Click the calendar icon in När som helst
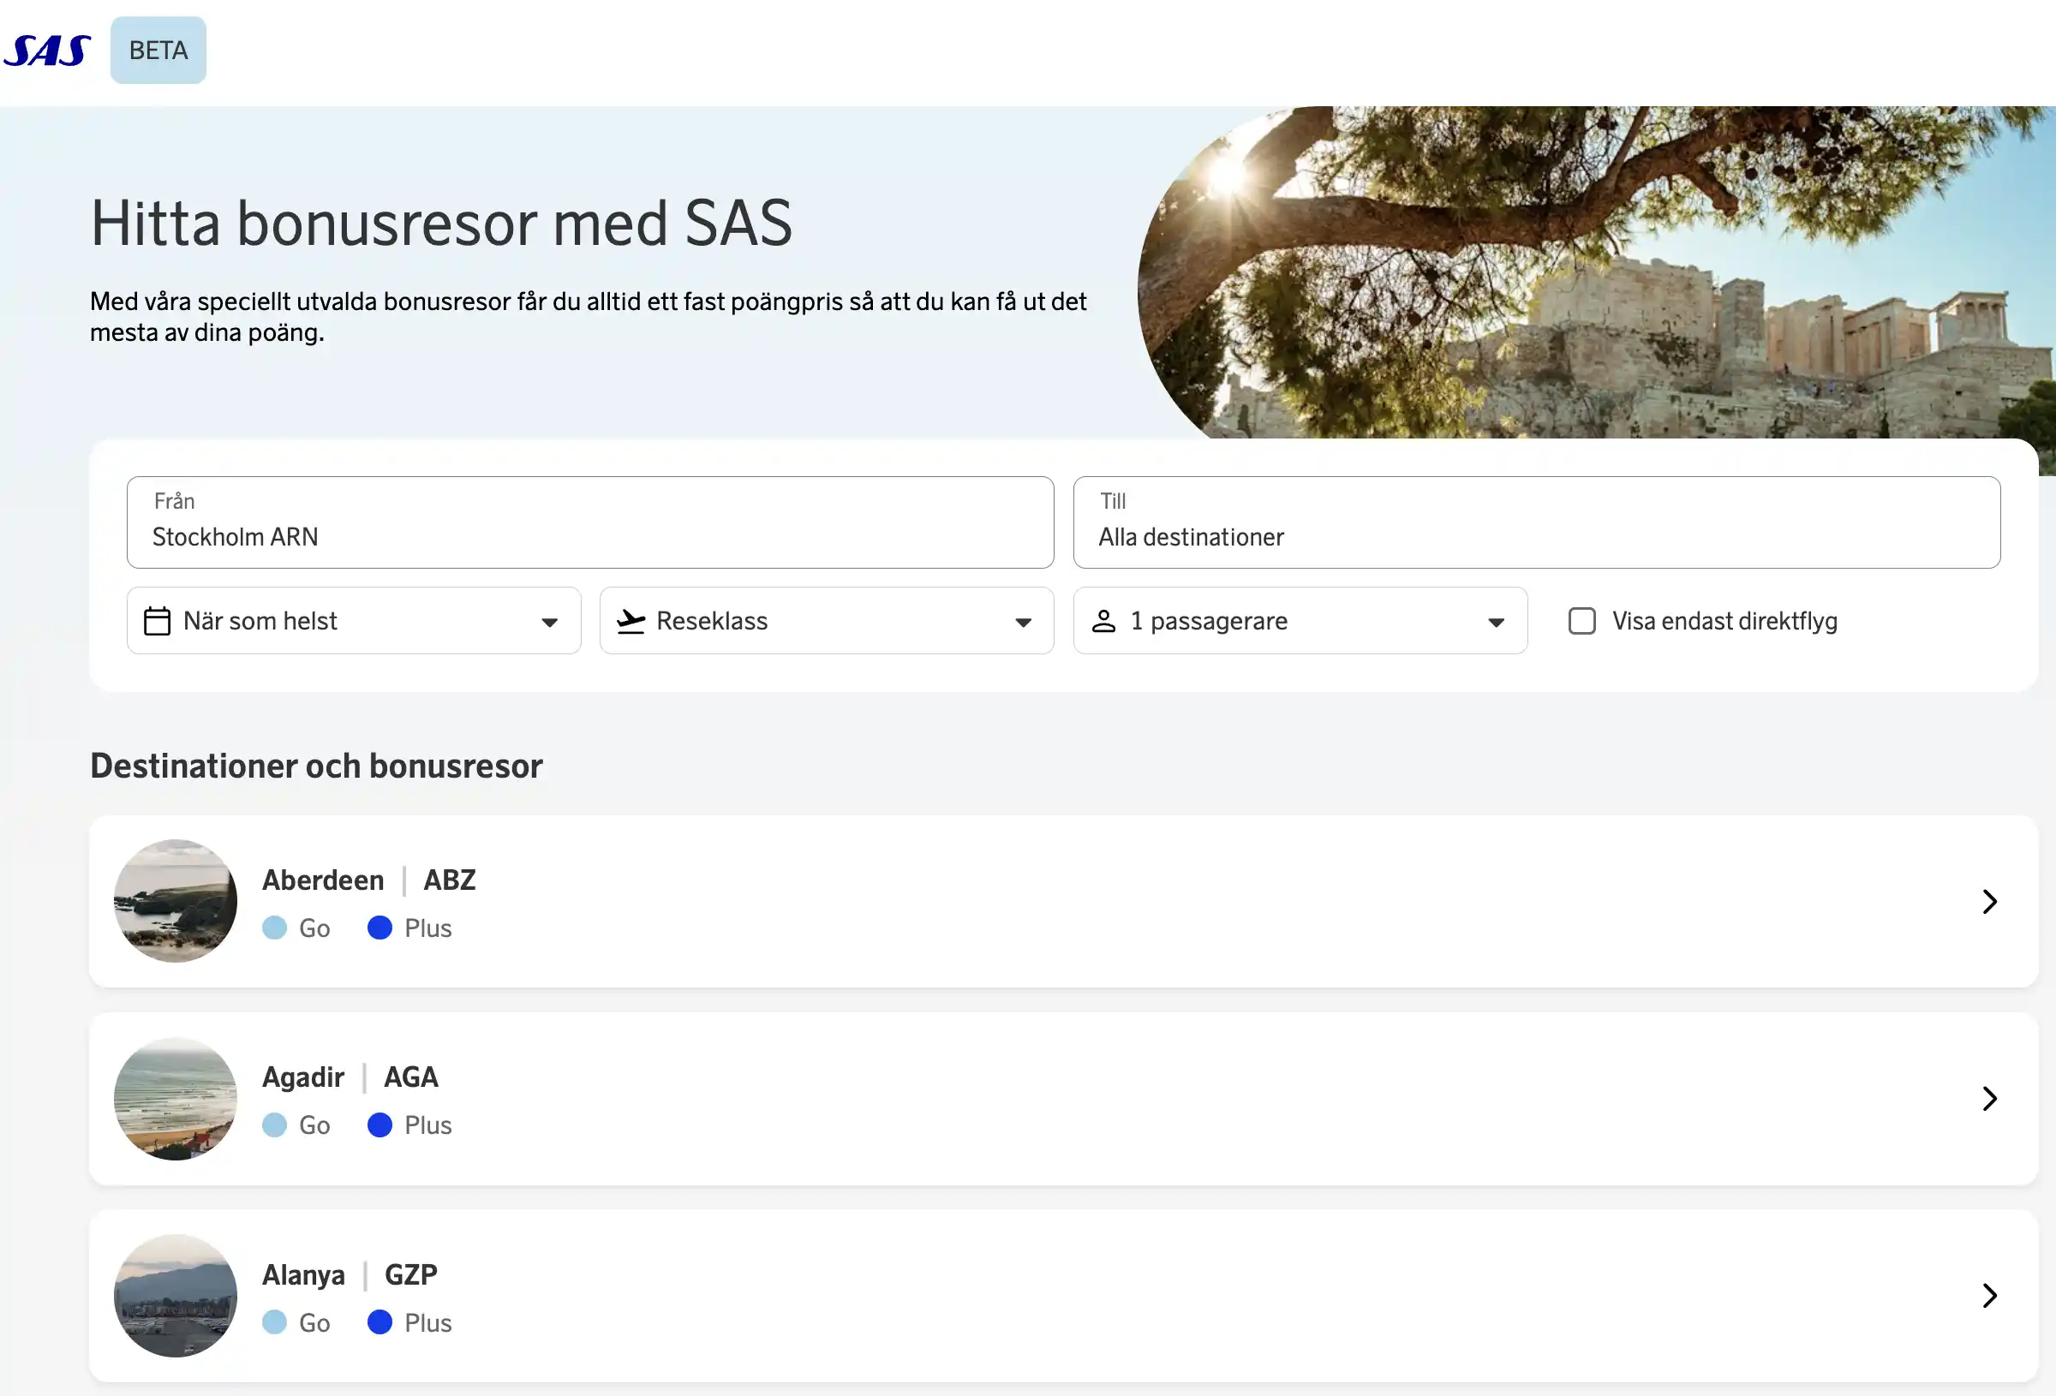Viewport: 2056px width, 1396px height. (x=157, y=621)
